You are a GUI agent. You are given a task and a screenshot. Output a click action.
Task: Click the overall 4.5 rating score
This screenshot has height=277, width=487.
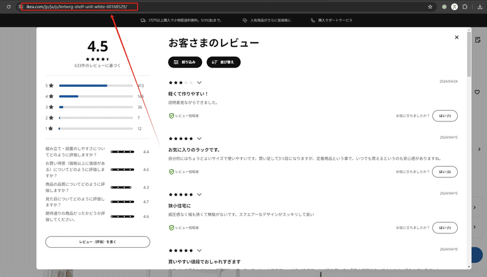click(97, 47)
